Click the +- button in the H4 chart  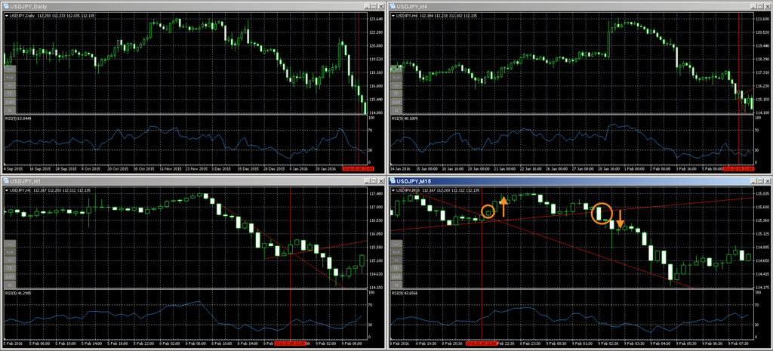click(x=396, y=85)
